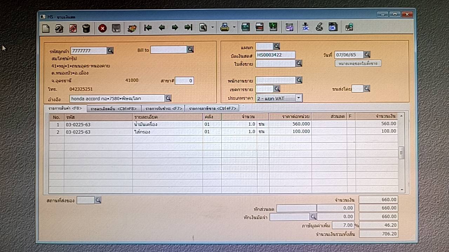Go to the next record arrow
The height and width of the screenshot is (252, 449).
click(175, 28)
